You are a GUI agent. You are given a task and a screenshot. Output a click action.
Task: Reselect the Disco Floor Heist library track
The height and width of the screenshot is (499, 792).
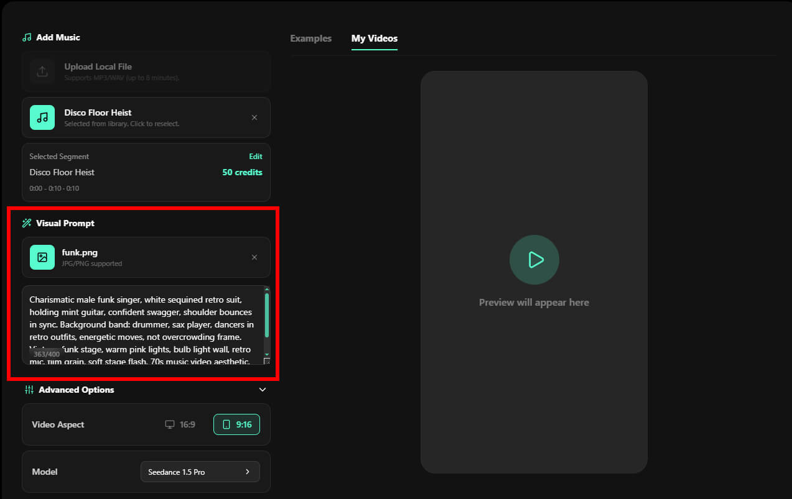[146, 117]
